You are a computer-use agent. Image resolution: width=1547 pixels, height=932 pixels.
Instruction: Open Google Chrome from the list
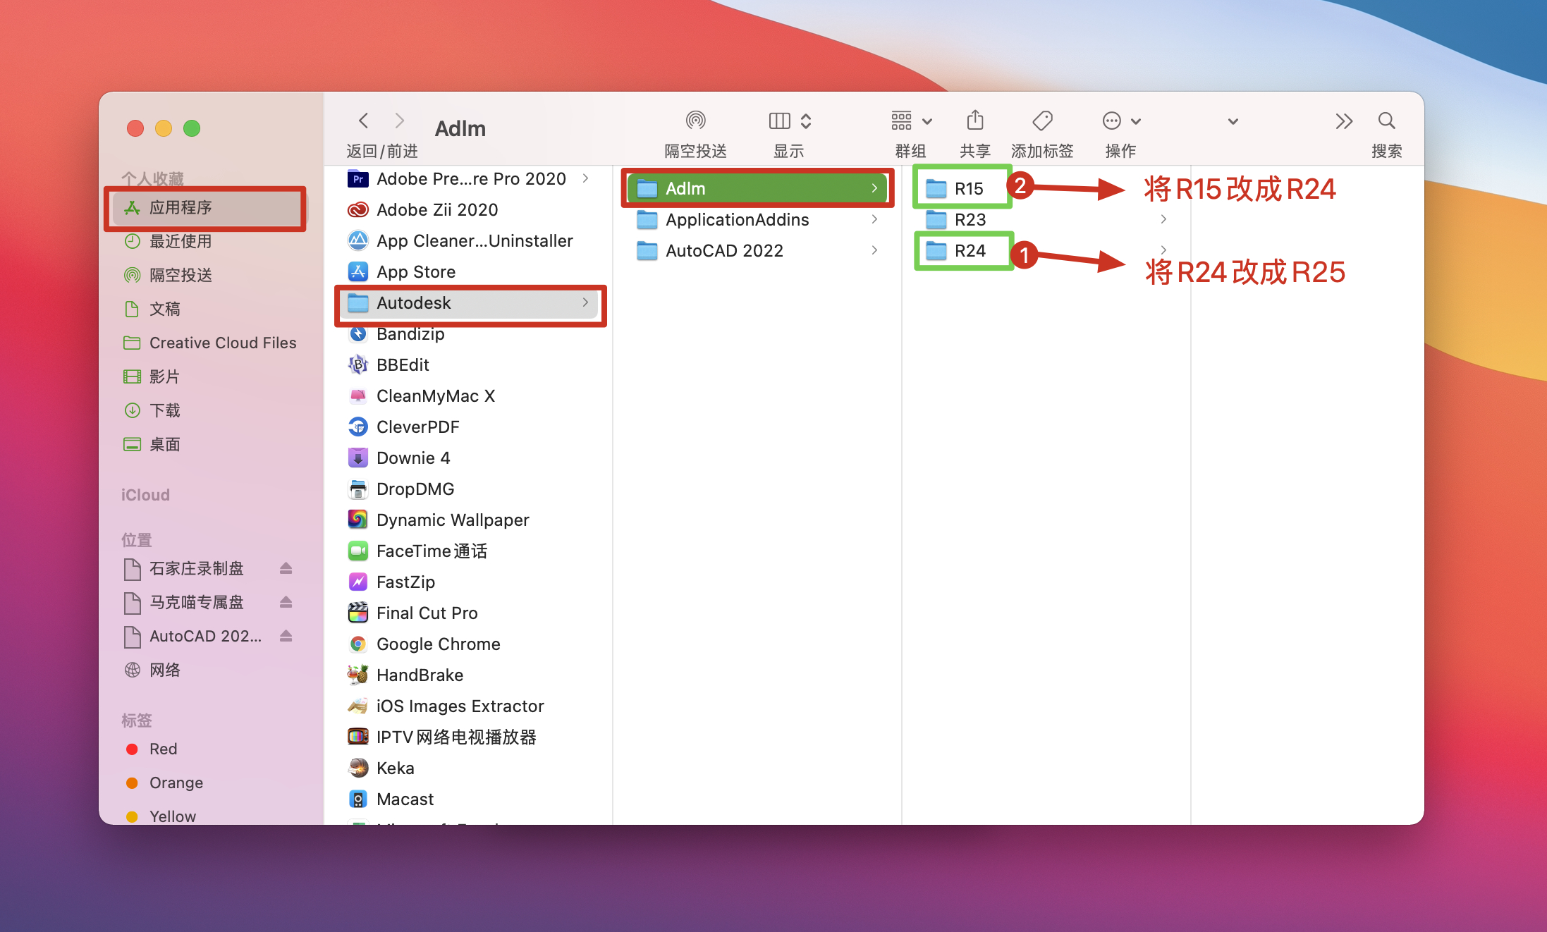point(438,644)
